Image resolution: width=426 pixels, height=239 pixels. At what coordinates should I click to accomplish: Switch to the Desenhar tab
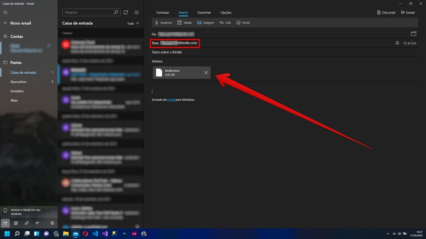pos(204,13)
